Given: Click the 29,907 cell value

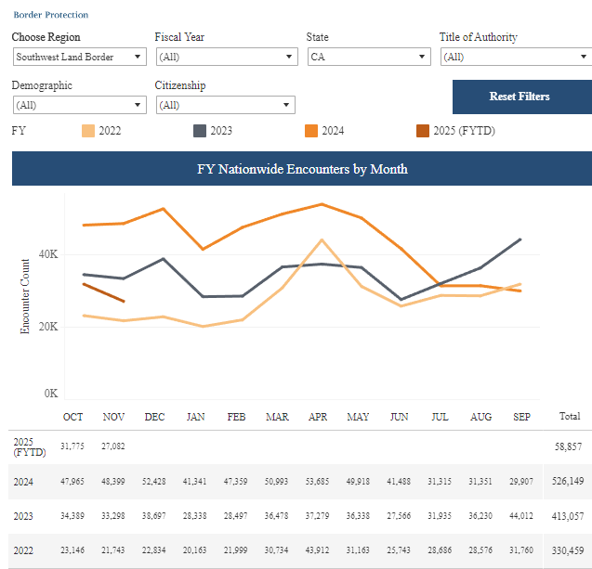Looking at the screenshot, I should click(x=521, y=482).
